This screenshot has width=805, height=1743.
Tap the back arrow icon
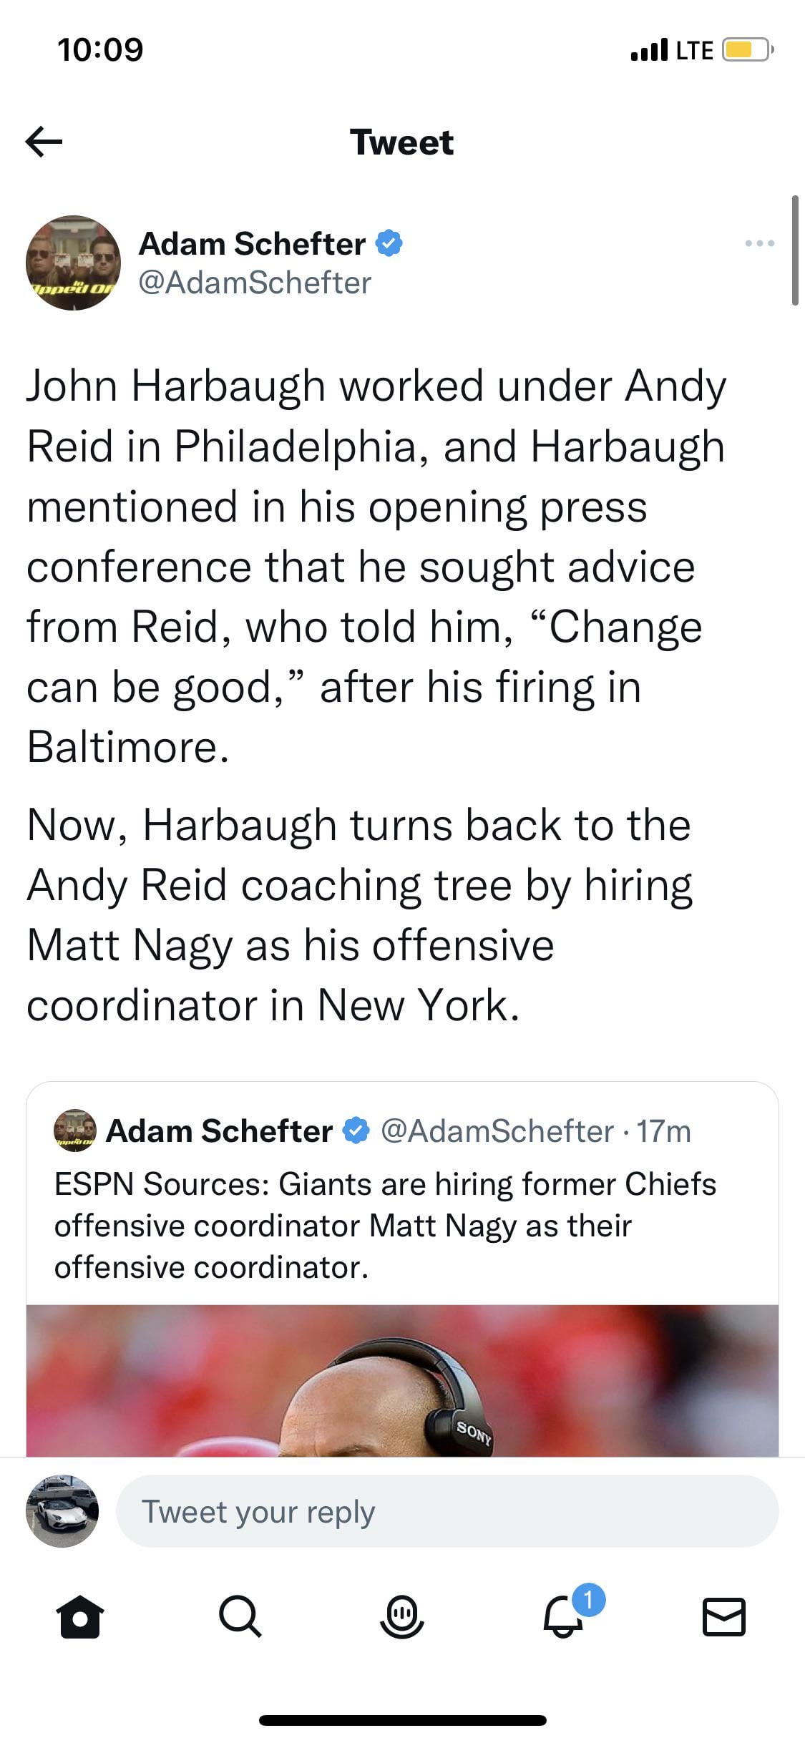pyautogui.click(x=44, y=142)
